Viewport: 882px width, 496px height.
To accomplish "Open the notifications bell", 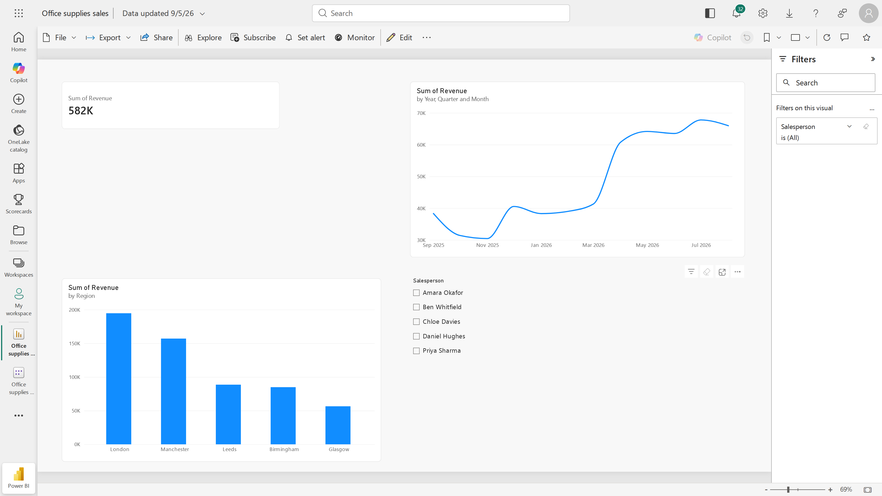I will (x=736, y=13).
